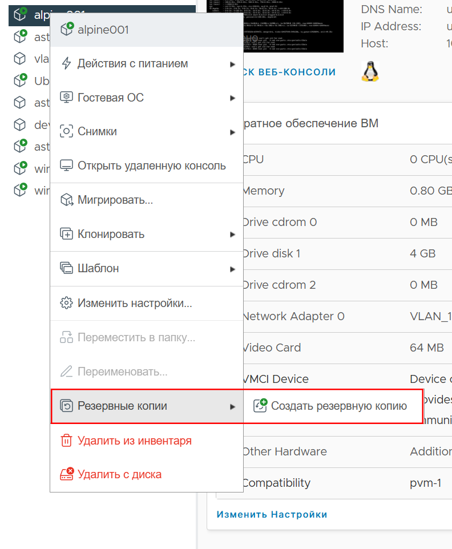The height and width of the screenshot is (549, 452).
Task: Expand the power actions submenu arrow
Action: click(x=232, y=64)
